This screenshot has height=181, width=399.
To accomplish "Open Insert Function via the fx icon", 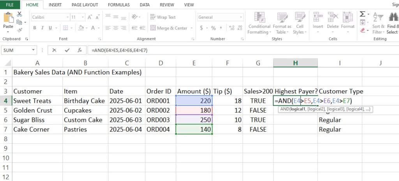I will [x=79, y=50].
